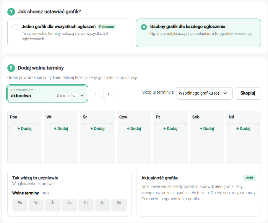This screenshot has height=223, width=268.
Task: Add a time slot for Pon
Action: (25, 129)
